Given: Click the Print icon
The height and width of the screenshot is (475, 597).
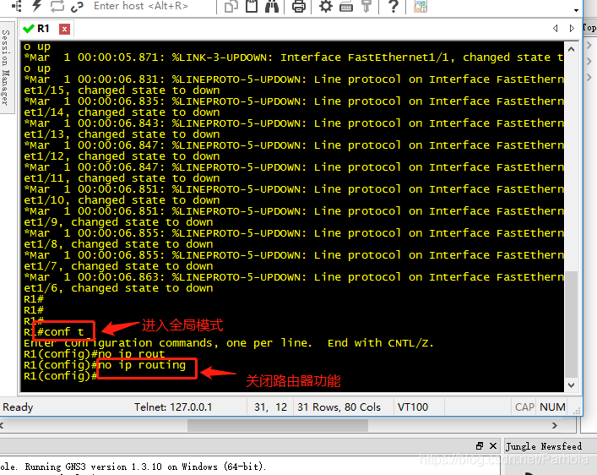Looking at the screenshot, I should pyautogui.click(x=299, y=6).
